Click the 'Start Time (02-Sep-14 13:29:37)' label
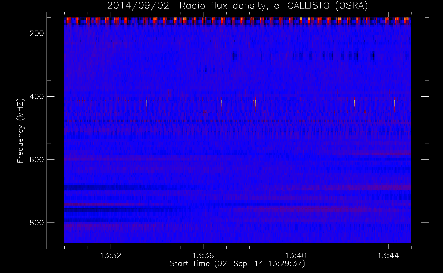Image resolution: width=443 pixels, height=273 pixels. 237,264
